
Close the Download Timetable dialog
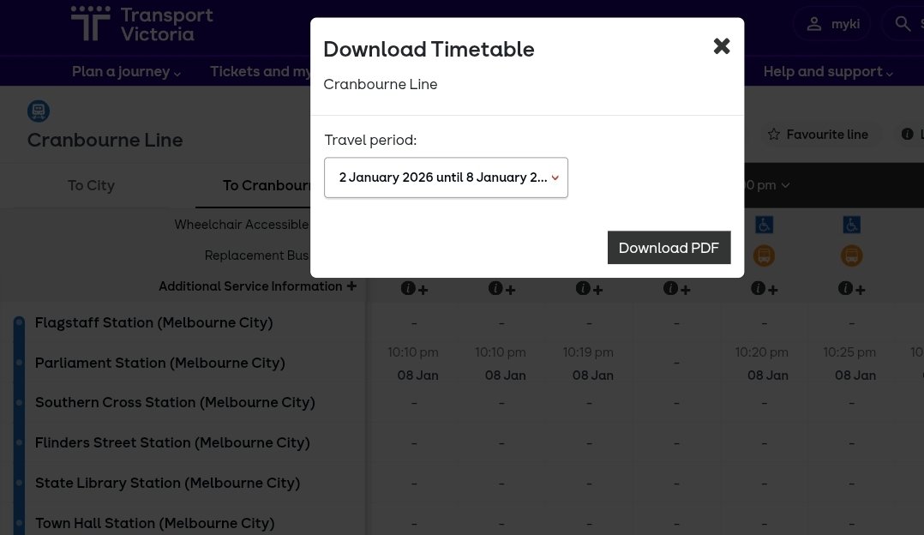click(721, 45)
